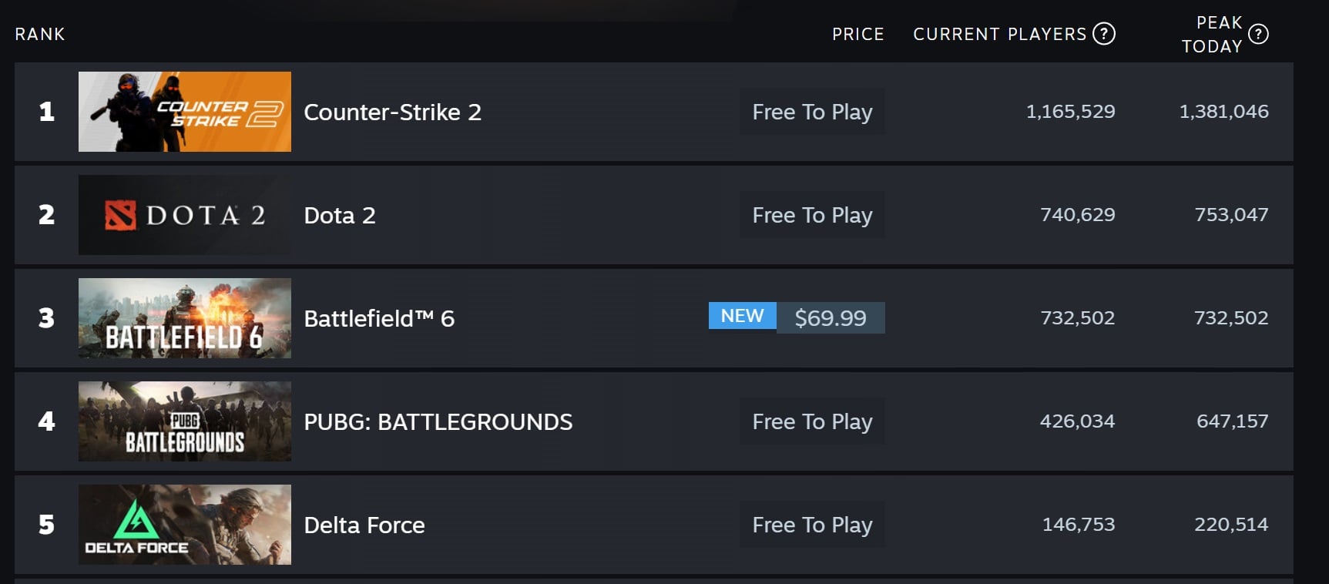The image size is (1329, 584).
Task: Open the Current Players help question mark
Action: [1105, 34]
